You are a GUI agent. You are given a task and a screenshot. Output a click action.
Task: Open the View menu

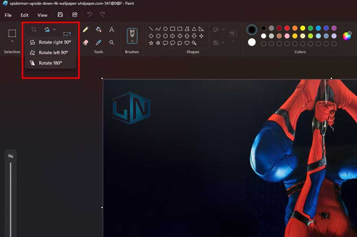tap(42, 15)
